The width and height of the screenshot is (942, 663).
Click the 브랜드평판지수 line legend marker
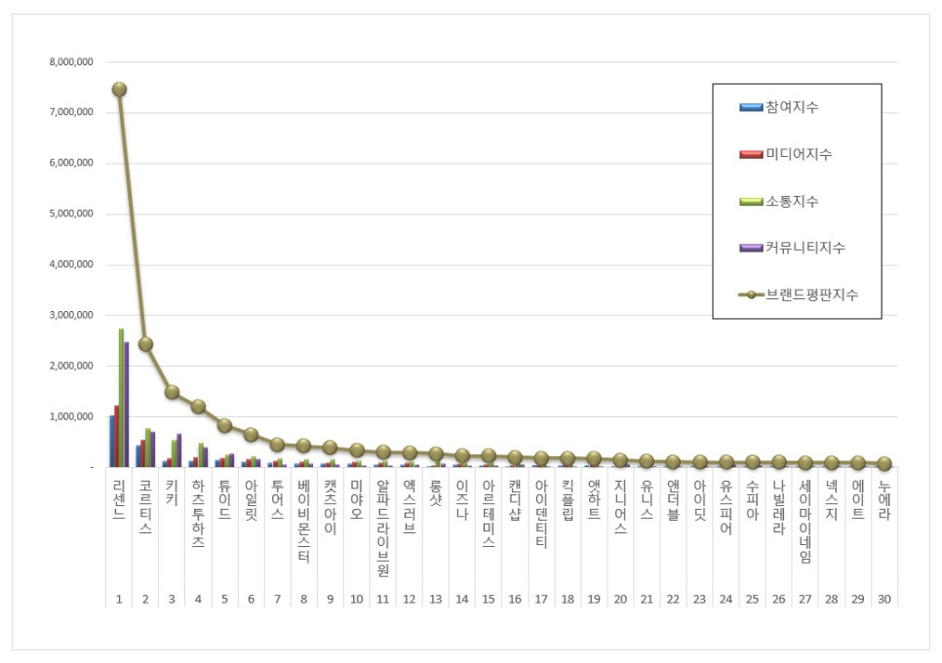[x=751, y=294]
